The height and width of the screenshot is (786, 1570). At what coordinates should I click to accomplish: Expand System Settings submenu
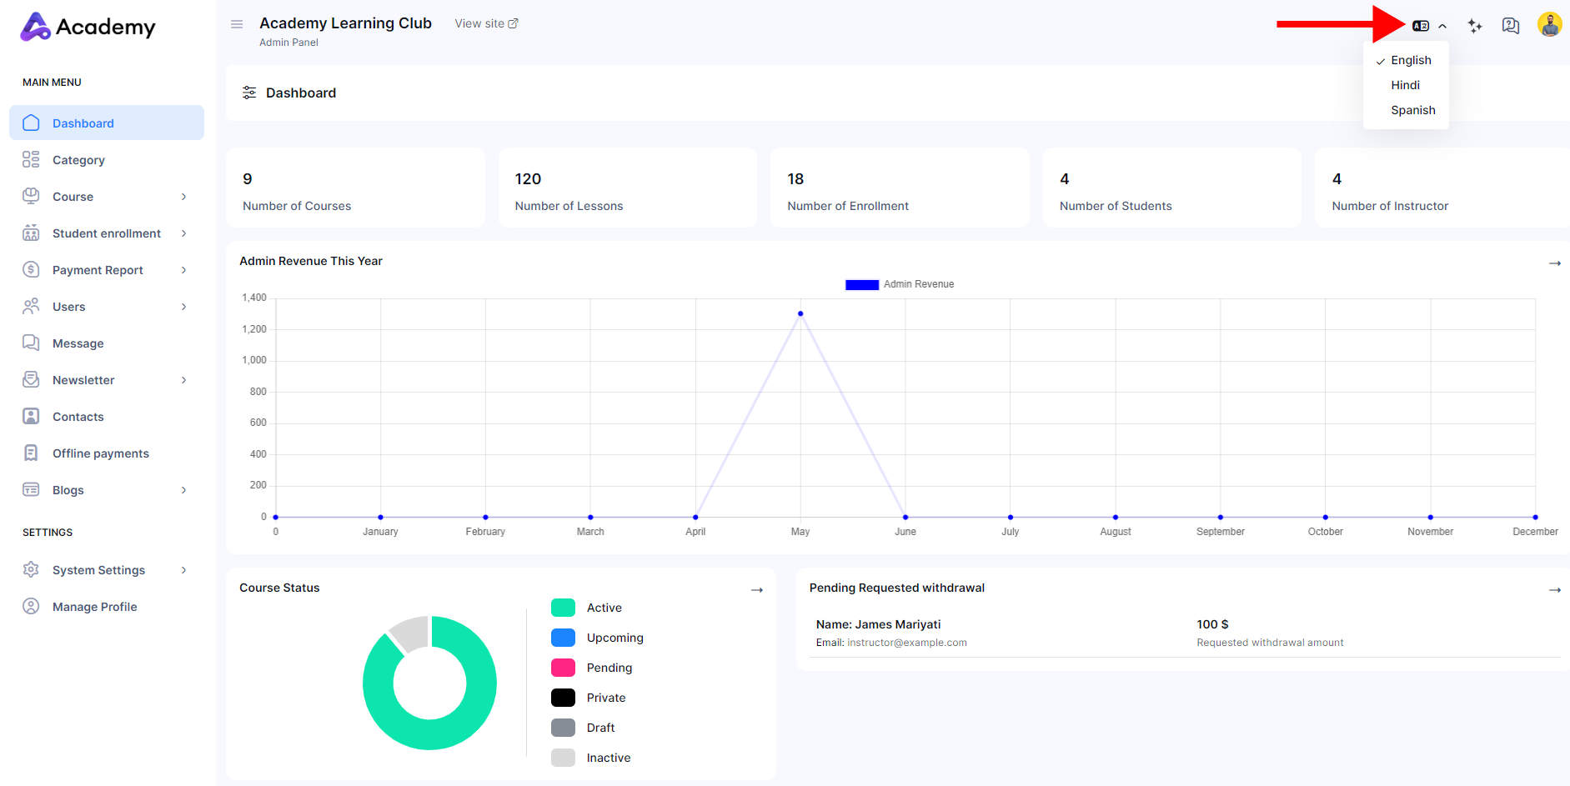point(106,570)
